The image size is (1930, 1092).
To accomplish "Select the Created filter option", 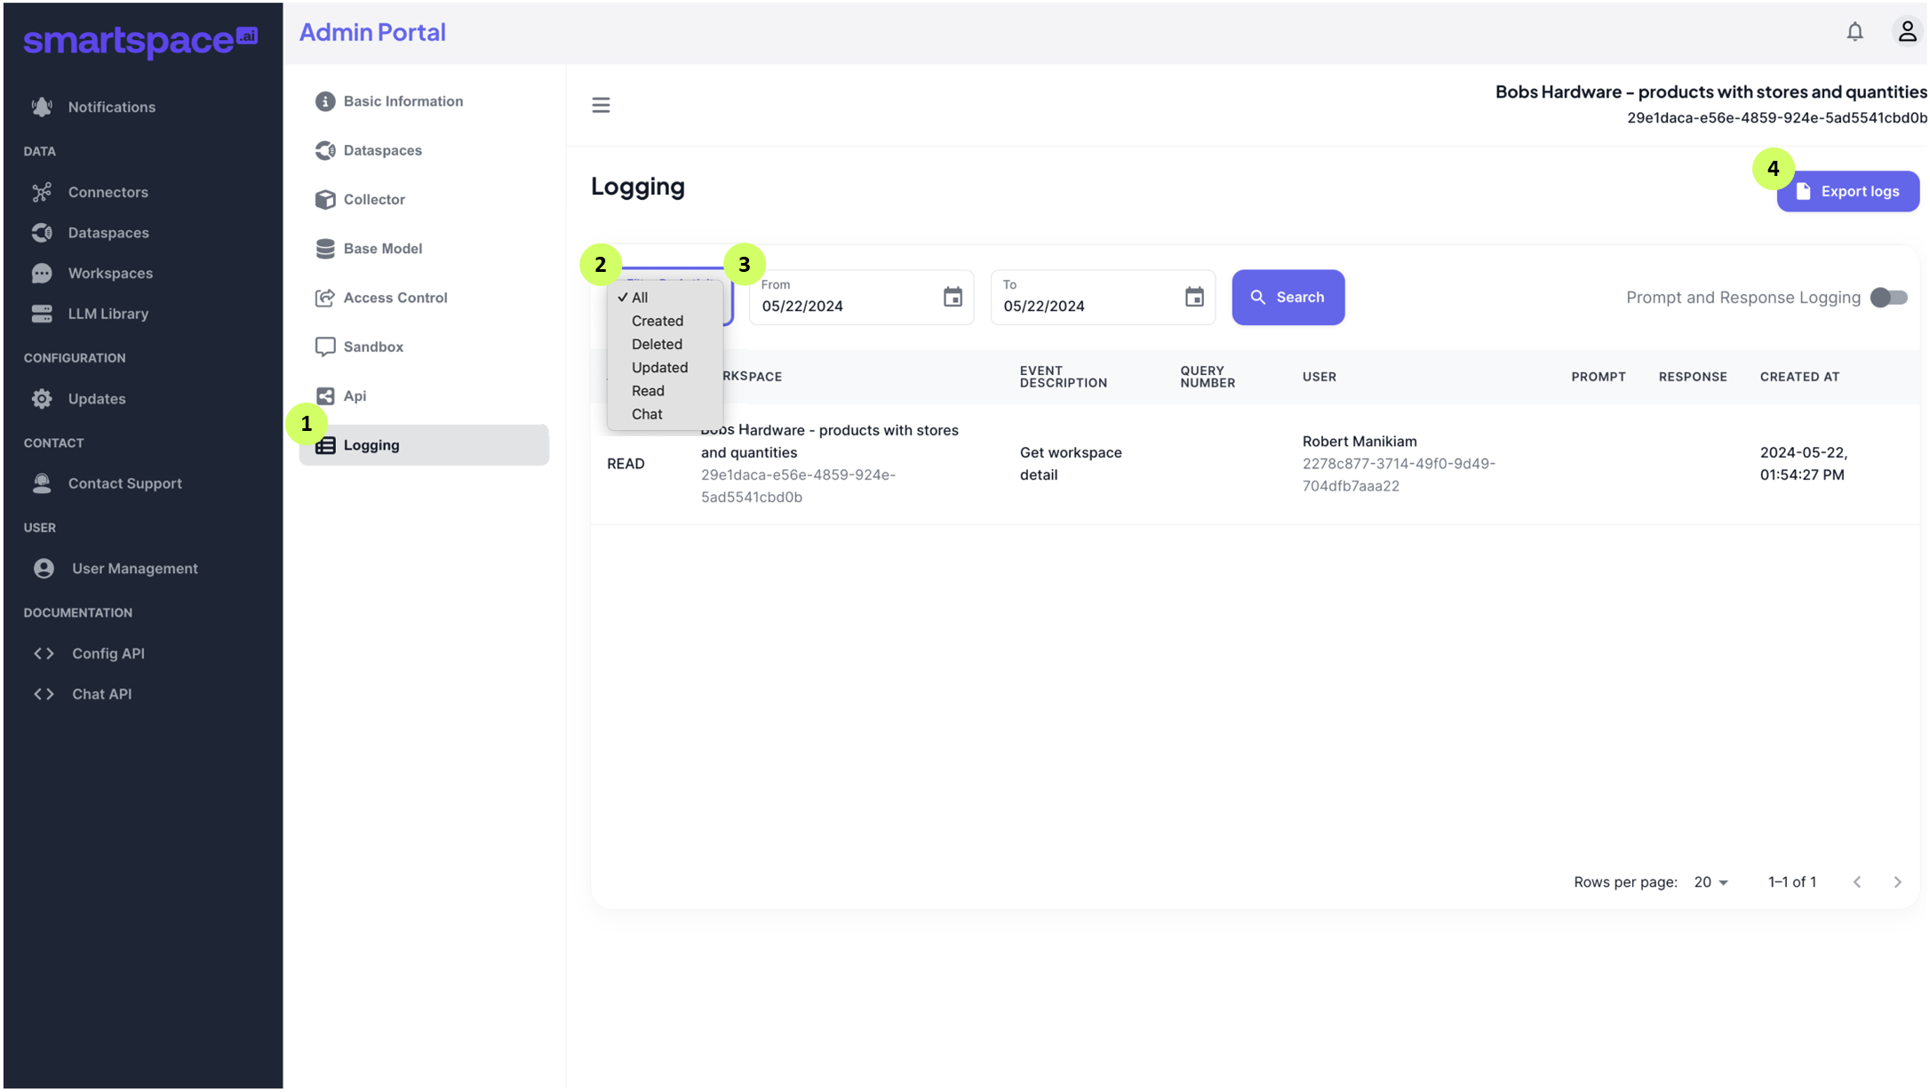I will click(x=657, y=321).
